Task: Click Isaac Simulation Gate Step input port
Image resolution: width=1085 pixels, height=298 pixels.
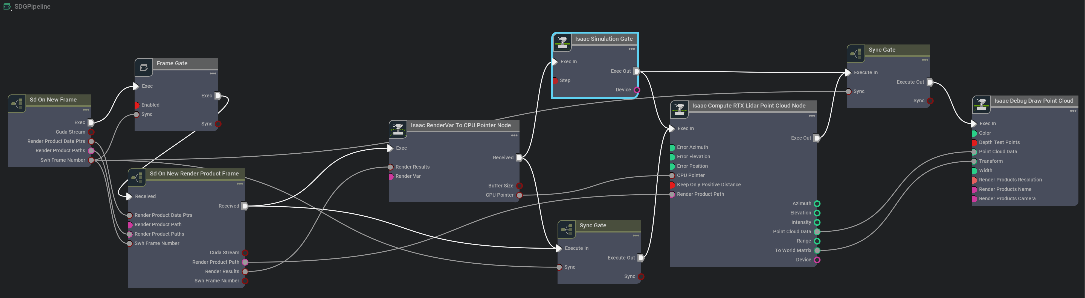Action: pyautogui.click(x=555, y=81)
